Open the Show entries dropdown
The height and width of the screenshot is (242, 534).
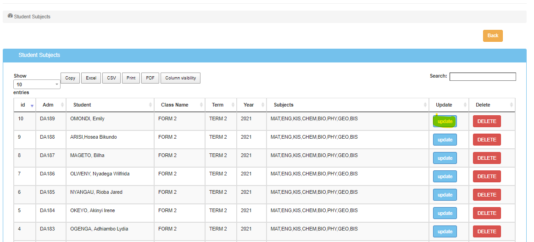37,84
